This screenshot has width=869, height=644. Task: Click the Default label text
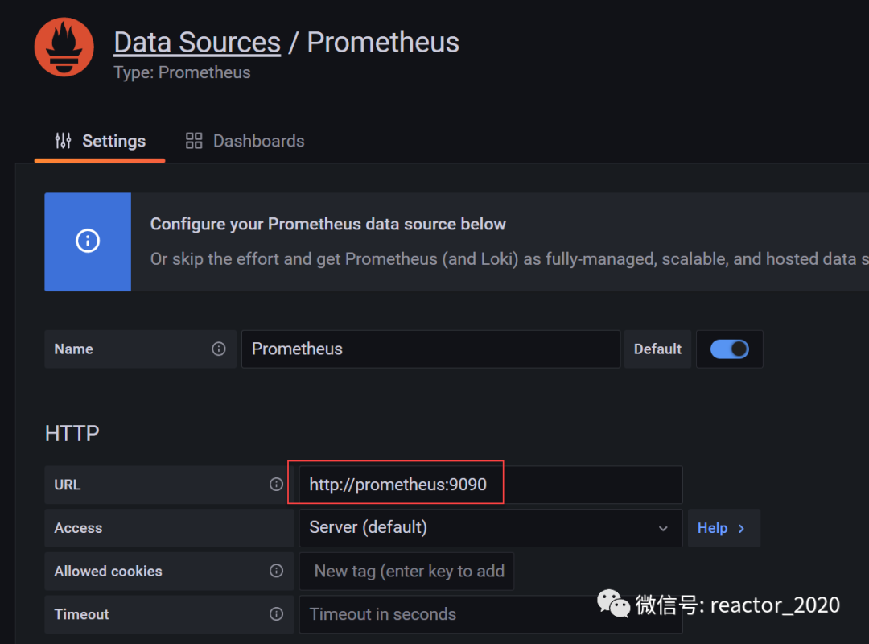click(658, 349)
